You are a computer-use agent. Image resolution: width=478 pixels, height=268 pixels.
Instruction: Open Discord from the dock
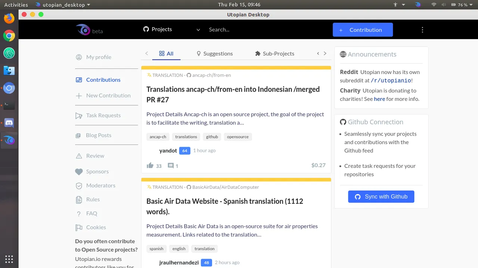[x=9, y=123]
